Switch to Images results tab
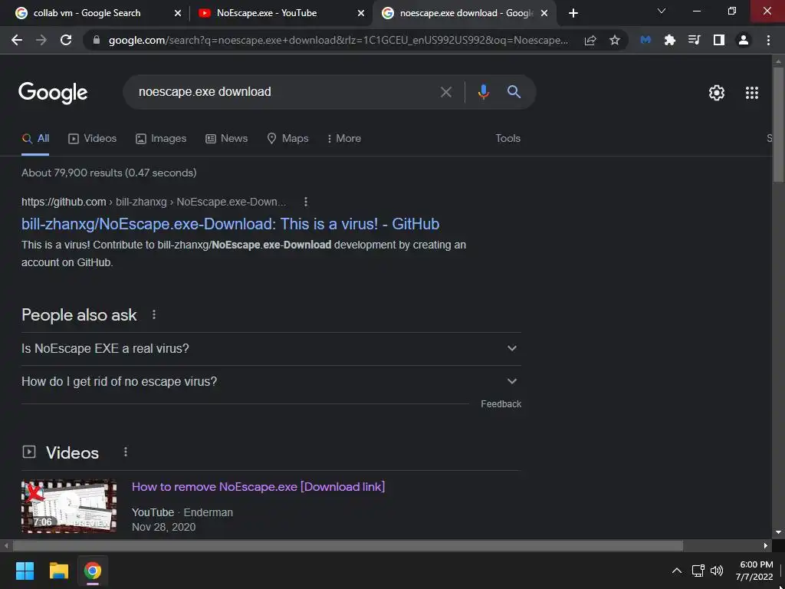This screenshot has height=589, width=785. [x=161, y=139]
